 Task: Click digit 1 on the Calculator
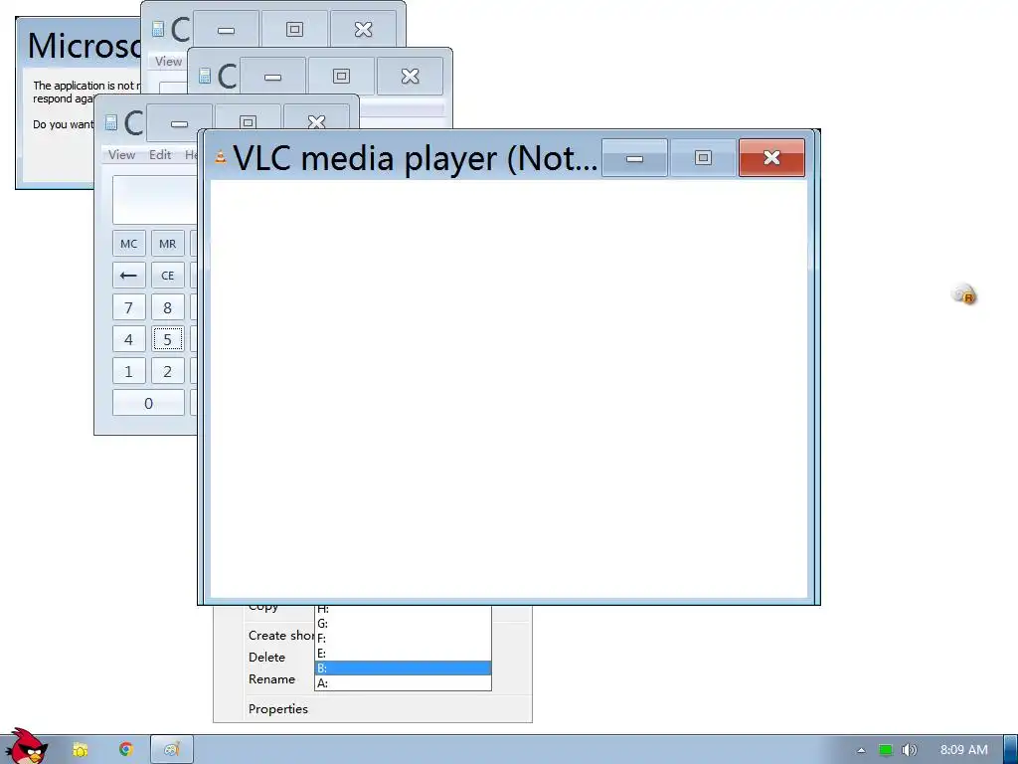pyautogui.click(x=128, y=371)
